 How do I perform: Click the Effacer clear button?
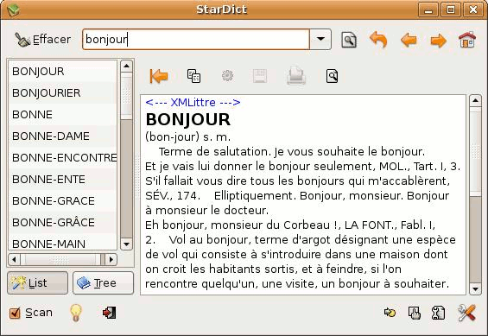(43, 40)
